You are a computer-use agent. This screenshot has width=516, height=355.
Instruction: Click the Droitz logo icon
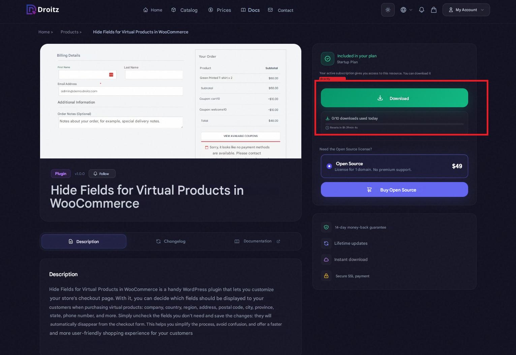31,10
